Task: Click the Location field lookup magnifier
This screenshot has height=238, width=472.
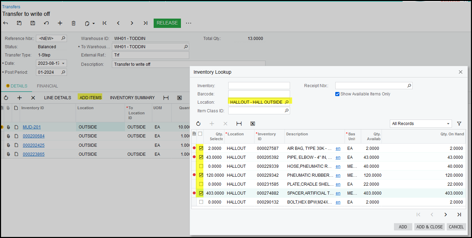Action: 287,102
